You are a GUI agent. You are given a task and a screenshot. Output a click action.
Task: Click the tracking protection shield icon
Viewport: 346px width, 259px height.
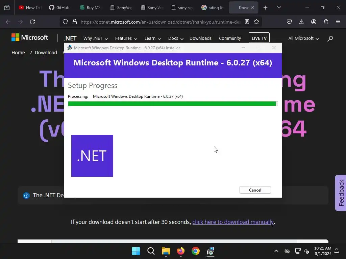tap(65, 22)
